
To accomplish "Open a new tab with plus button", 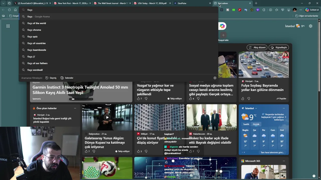I will click(256, 3).
